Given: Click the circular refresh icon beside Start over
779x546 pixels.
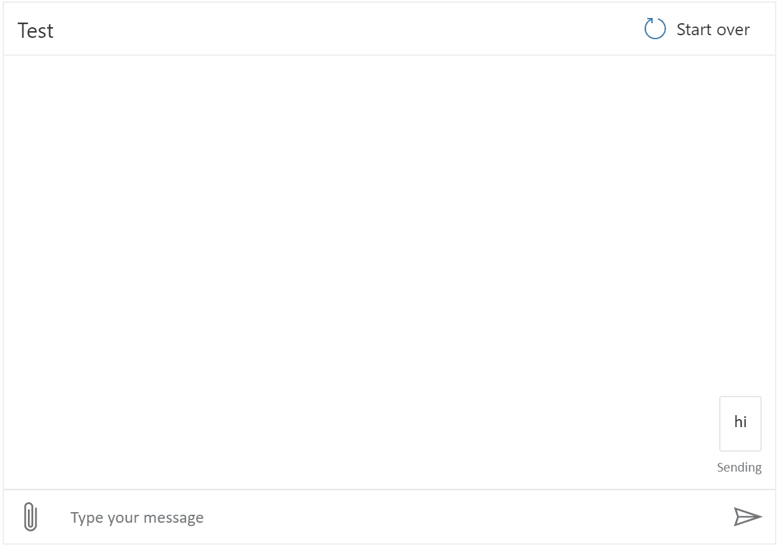Looking at the screenshot, I should point(654,29).
